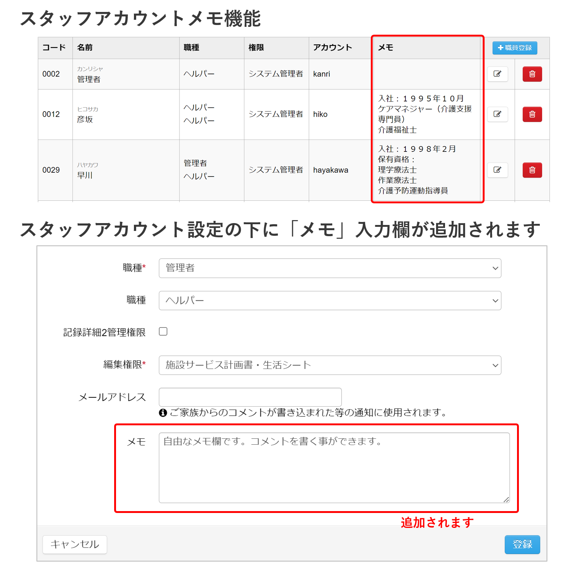The height and width of the screenshot is (579, 570).
Task: Click the アカウント column header
Action: click(x=332, y=48)
